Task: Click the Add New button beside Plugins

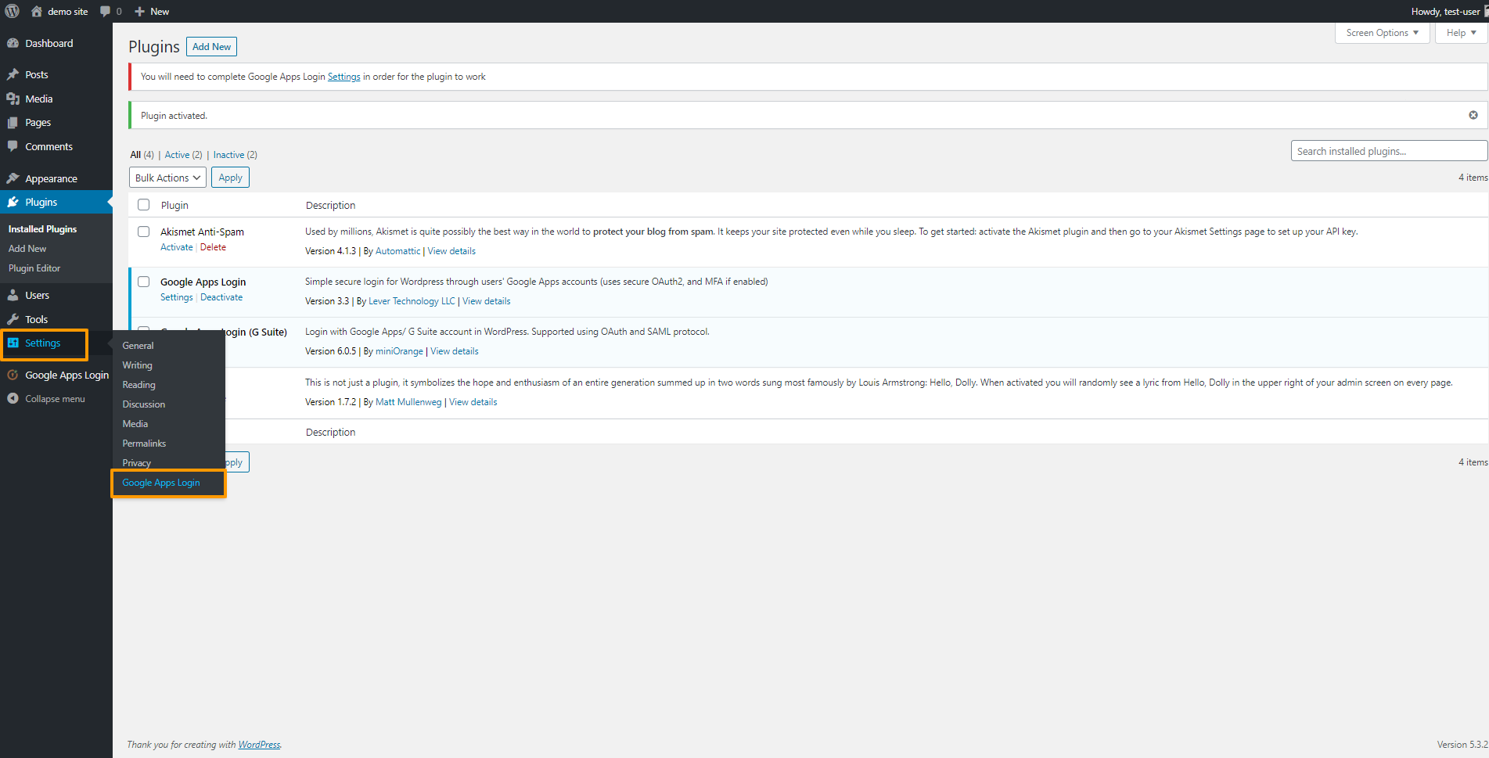Action: 211,46
